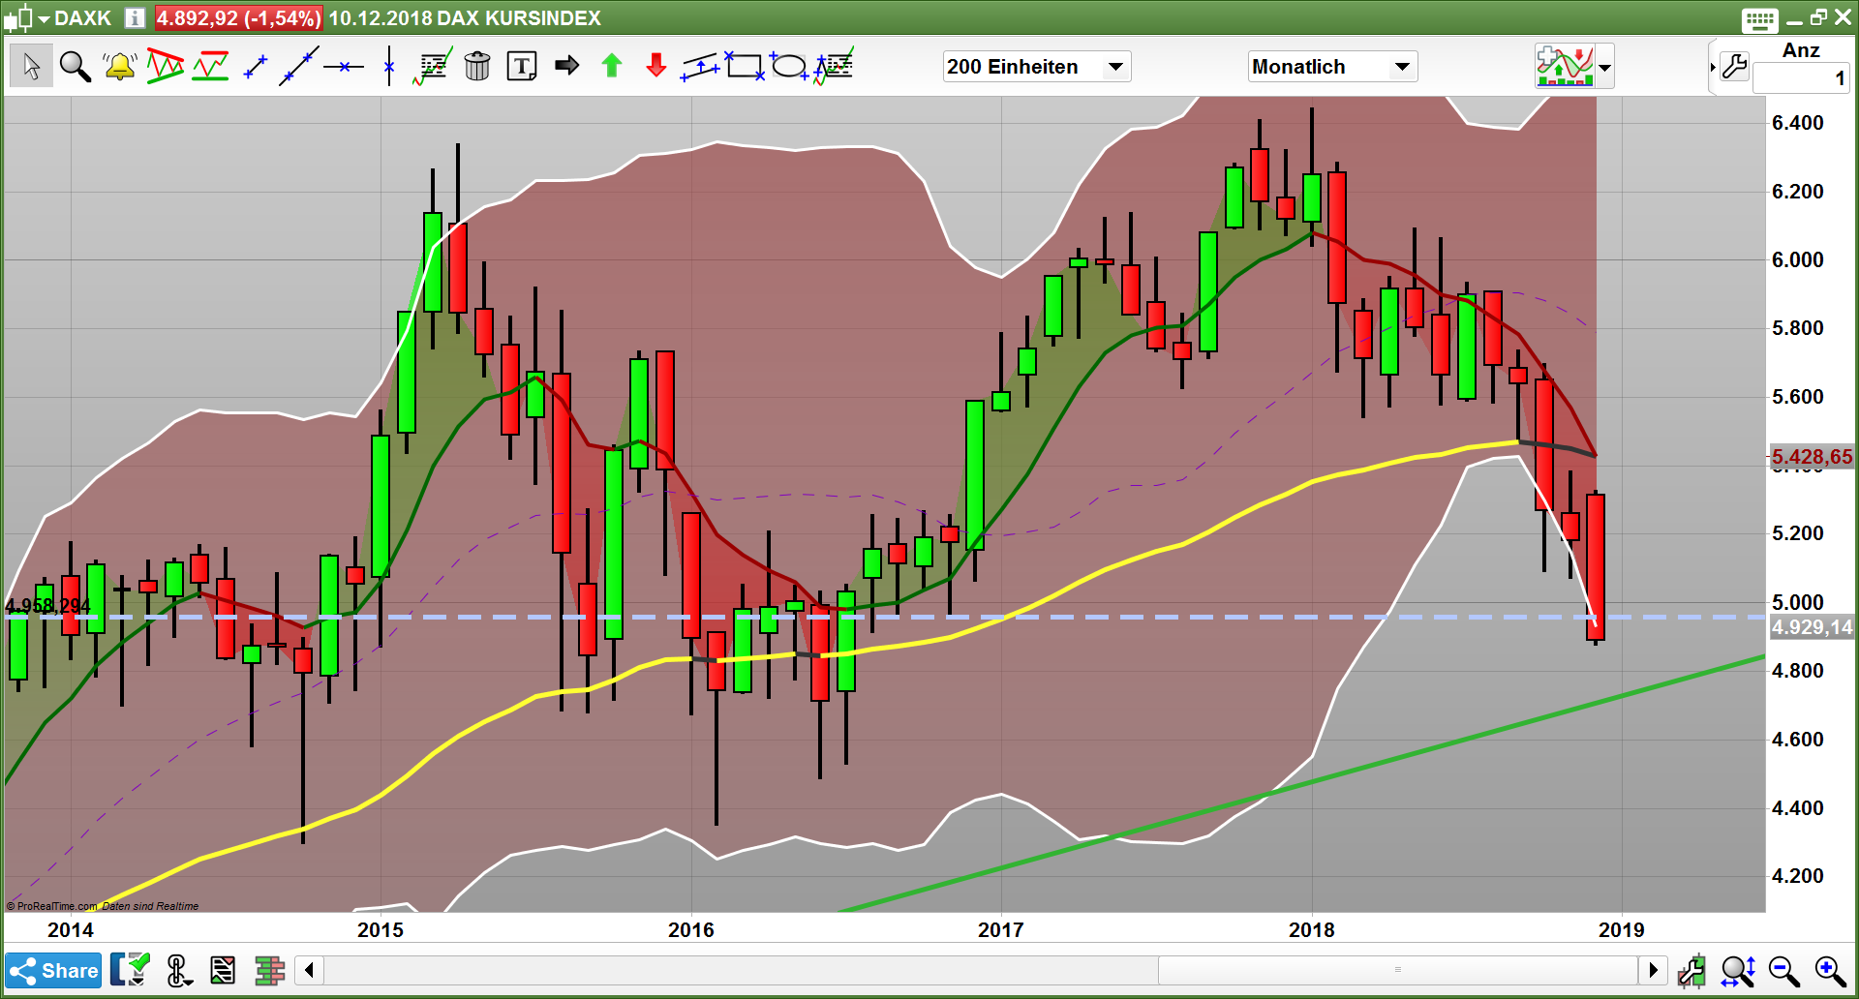Click the 2018 year label on time axis
The width and height of the screenshot is (1859, 999).
pos(1311,930)
